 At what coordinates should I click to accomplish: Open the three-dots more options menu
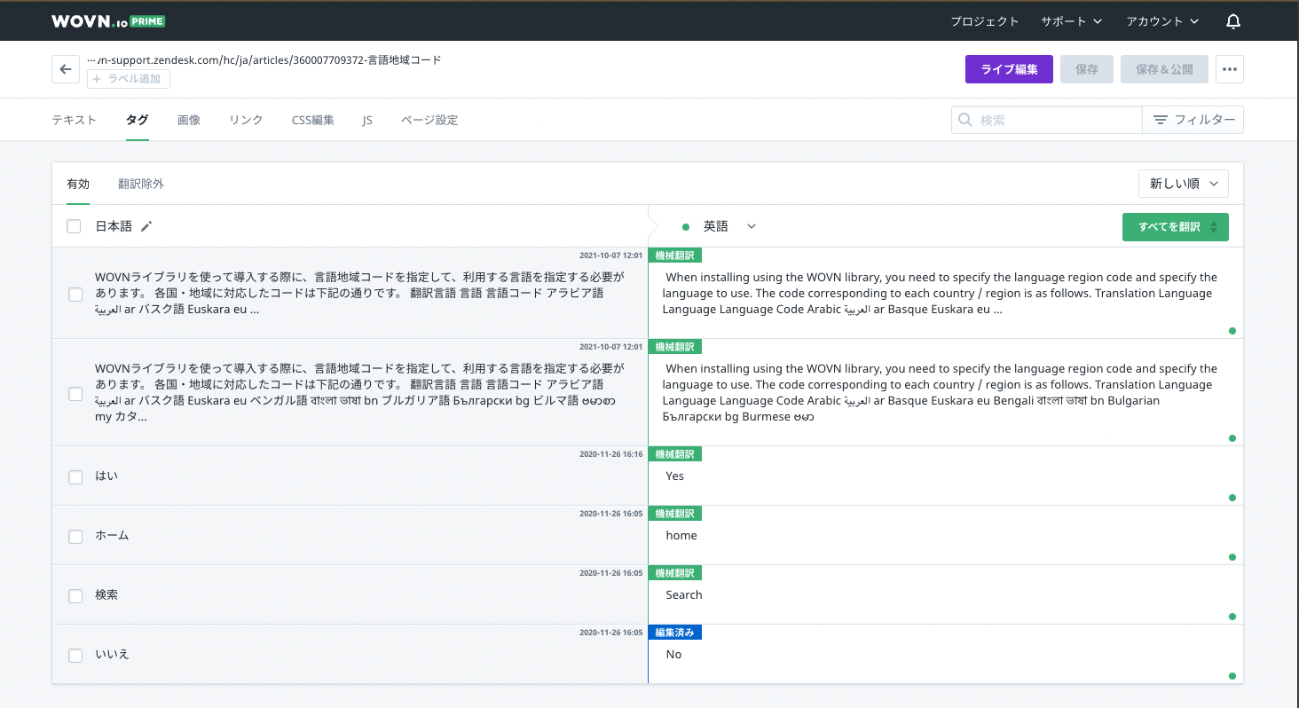click(1229, 69)
